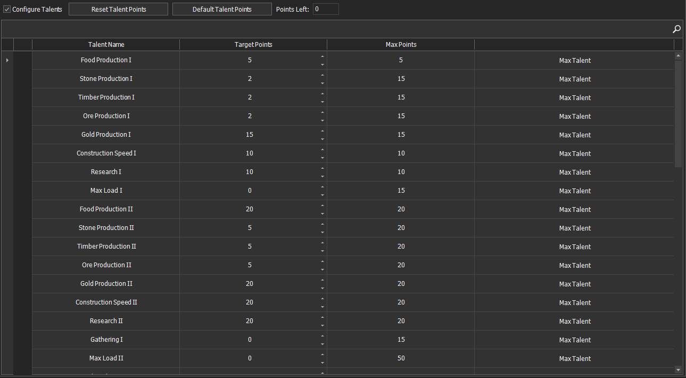Click the search magnifier icon
The height and width of the screenshot is (378, 686).
click(x=676, y=29)
